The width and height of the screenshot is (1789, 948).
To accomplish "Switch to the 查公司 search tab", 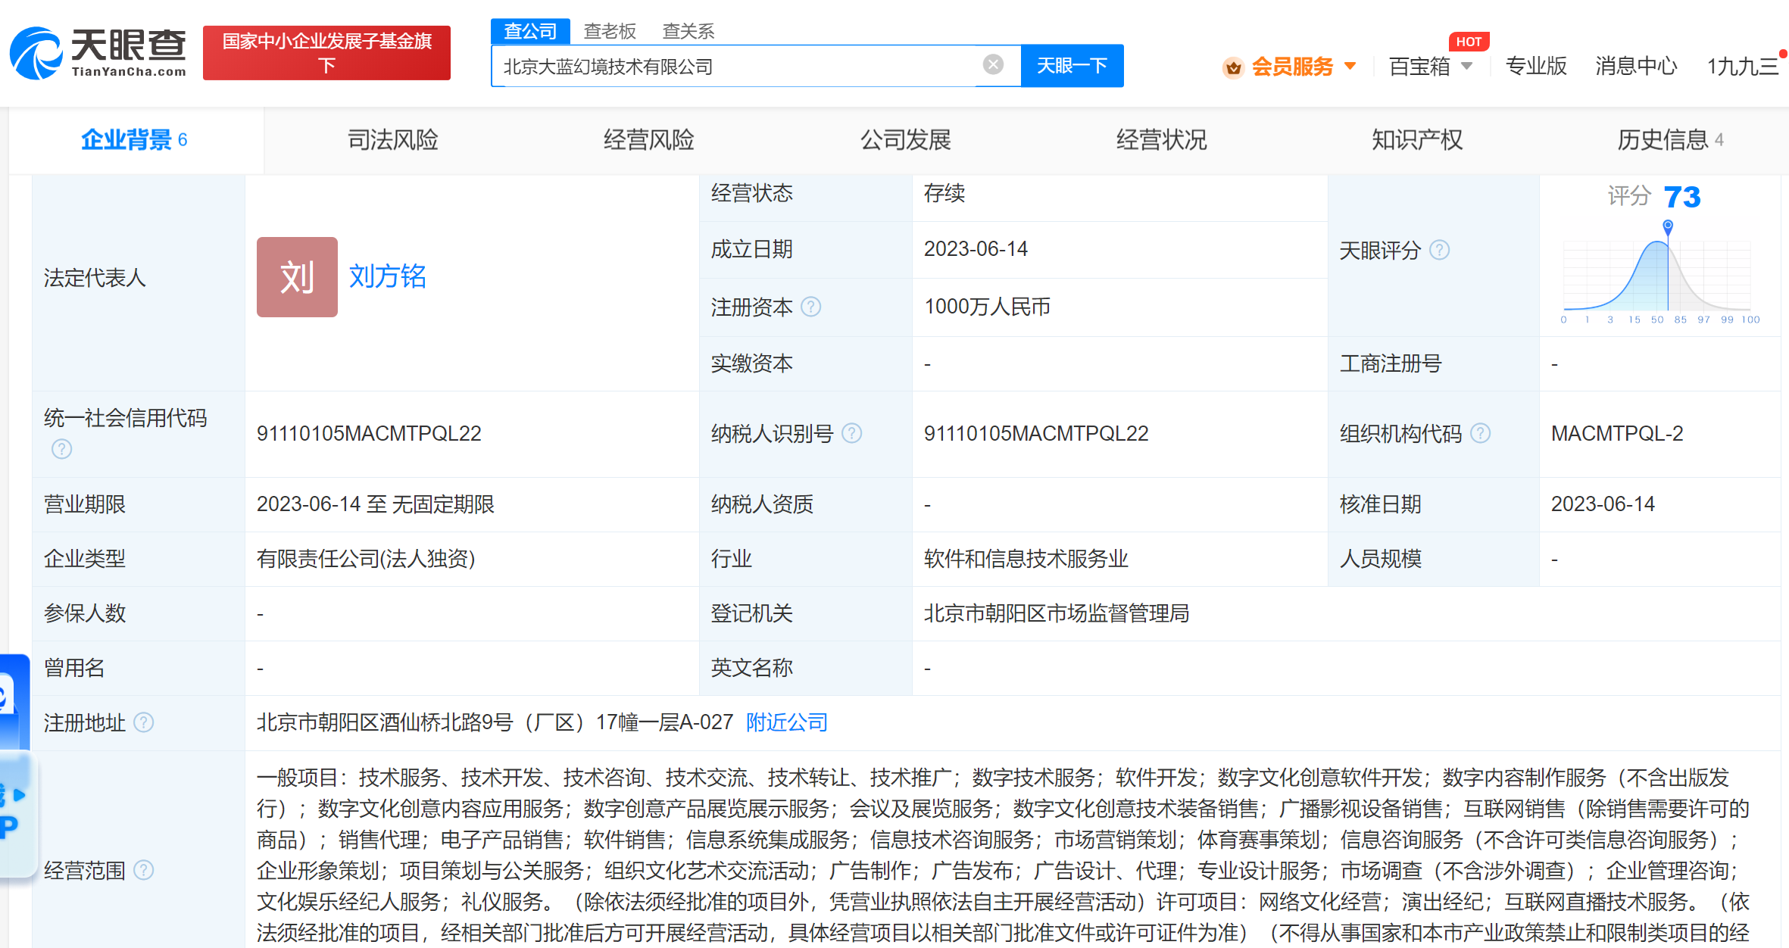I will coord(530,31).
